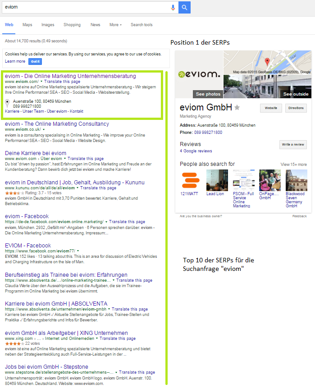Open the Über eviom sitelink
Viewport: 315px width, 389px height.
pyautogui.click(x=57, y=111)
